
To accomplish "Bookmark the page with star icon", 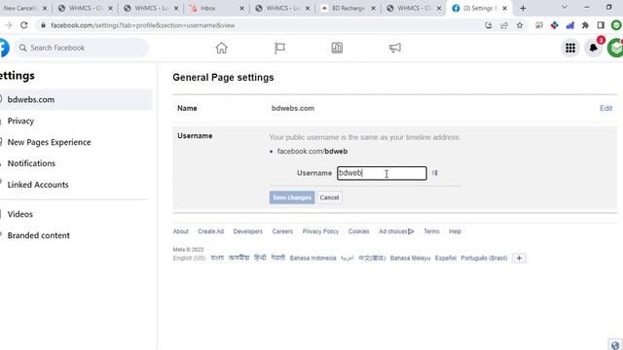I will (x=520, y=25).
